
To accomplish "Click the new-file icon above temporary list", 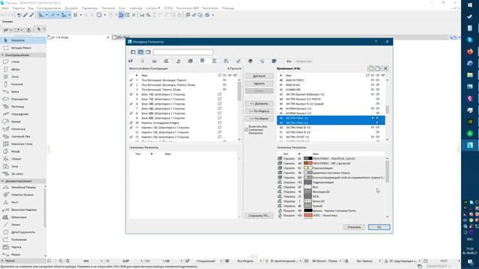I will [x=378, y=69].
